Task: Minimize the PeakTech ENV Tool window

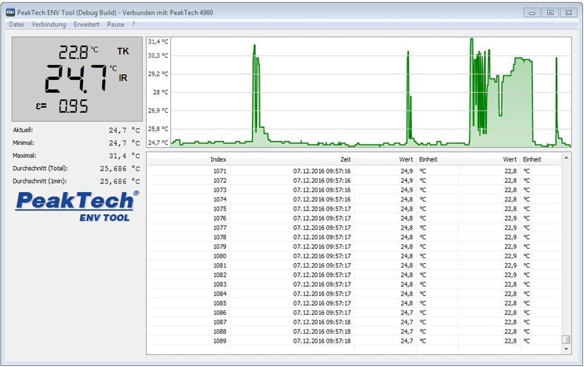Action: [531, 12]
